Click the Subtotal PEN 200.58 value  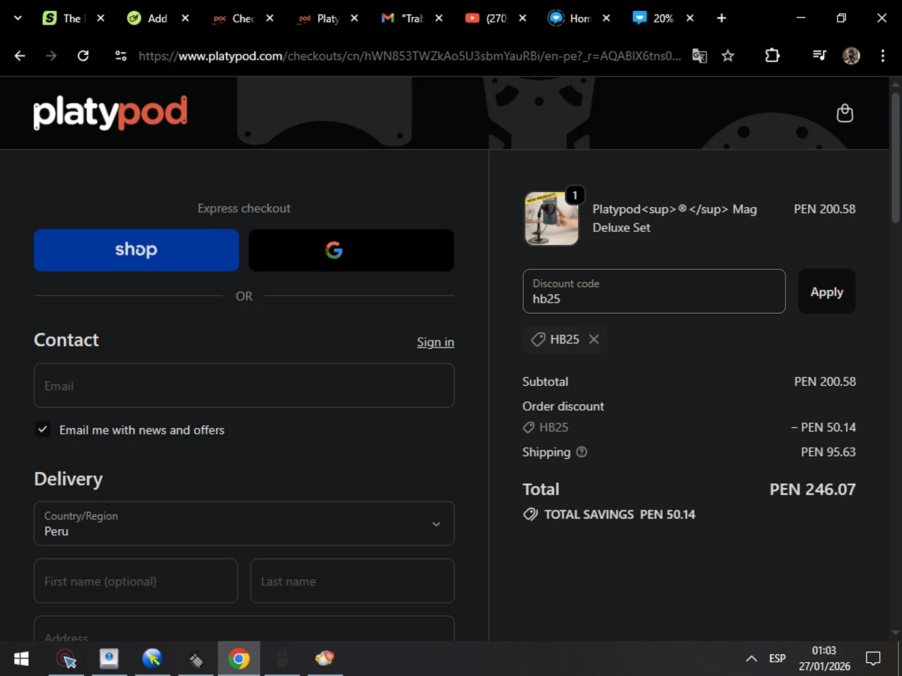(x=825, y=382)
